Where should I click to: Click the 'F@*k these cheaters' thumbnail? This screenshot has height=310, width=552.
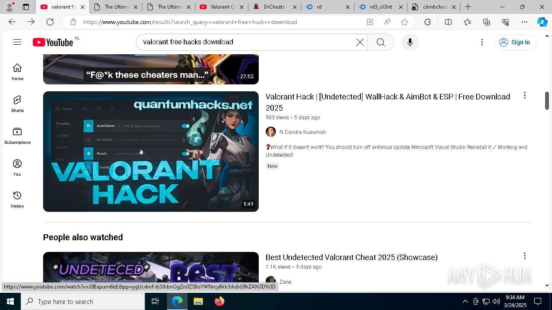(151, 69)
